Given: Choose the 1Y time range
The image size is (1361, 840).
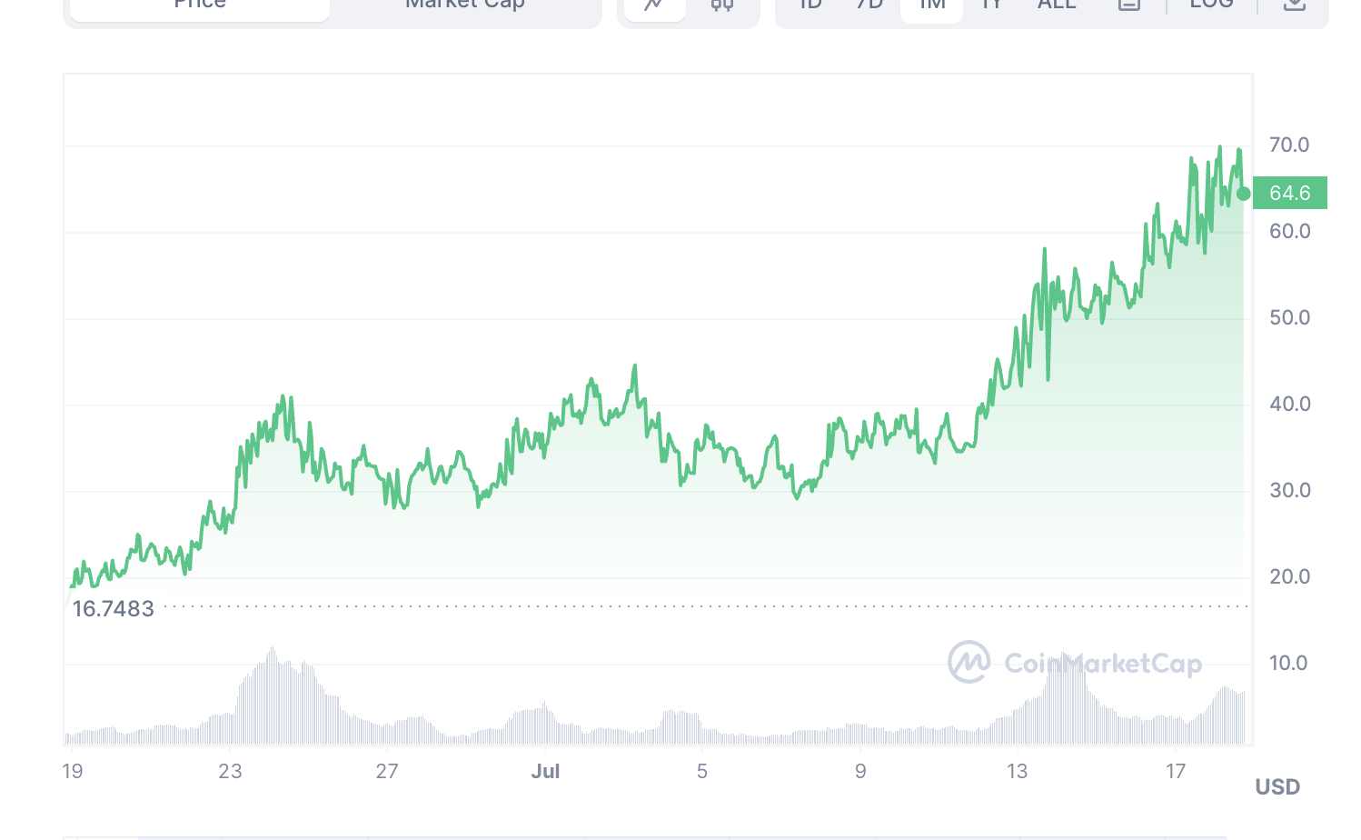Looking at the screenshot, I should point(992,5).
